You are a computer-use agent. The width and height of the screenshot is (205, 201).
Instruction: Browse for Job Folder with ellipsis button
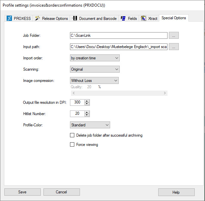click(x=174, y=35)
